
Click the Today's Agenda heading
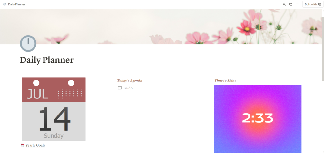coord(130,81)
